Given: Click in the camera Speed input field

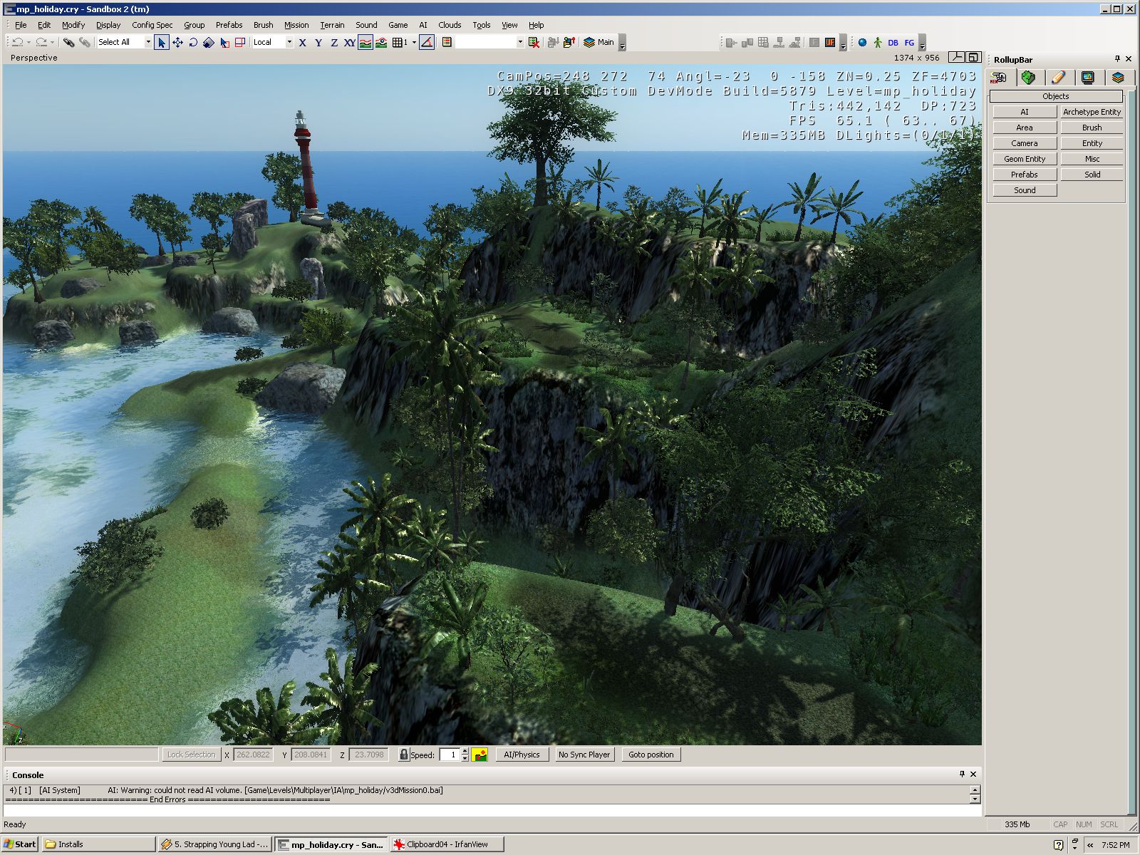Looking at the screenshot, I should [x=450, y=755].
